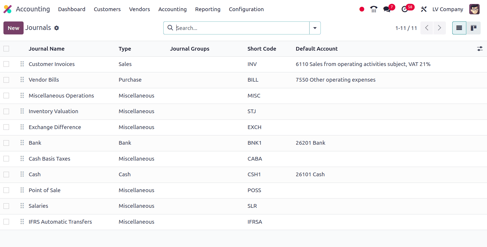Check the box for the Salaries journal

click(6, 206)
